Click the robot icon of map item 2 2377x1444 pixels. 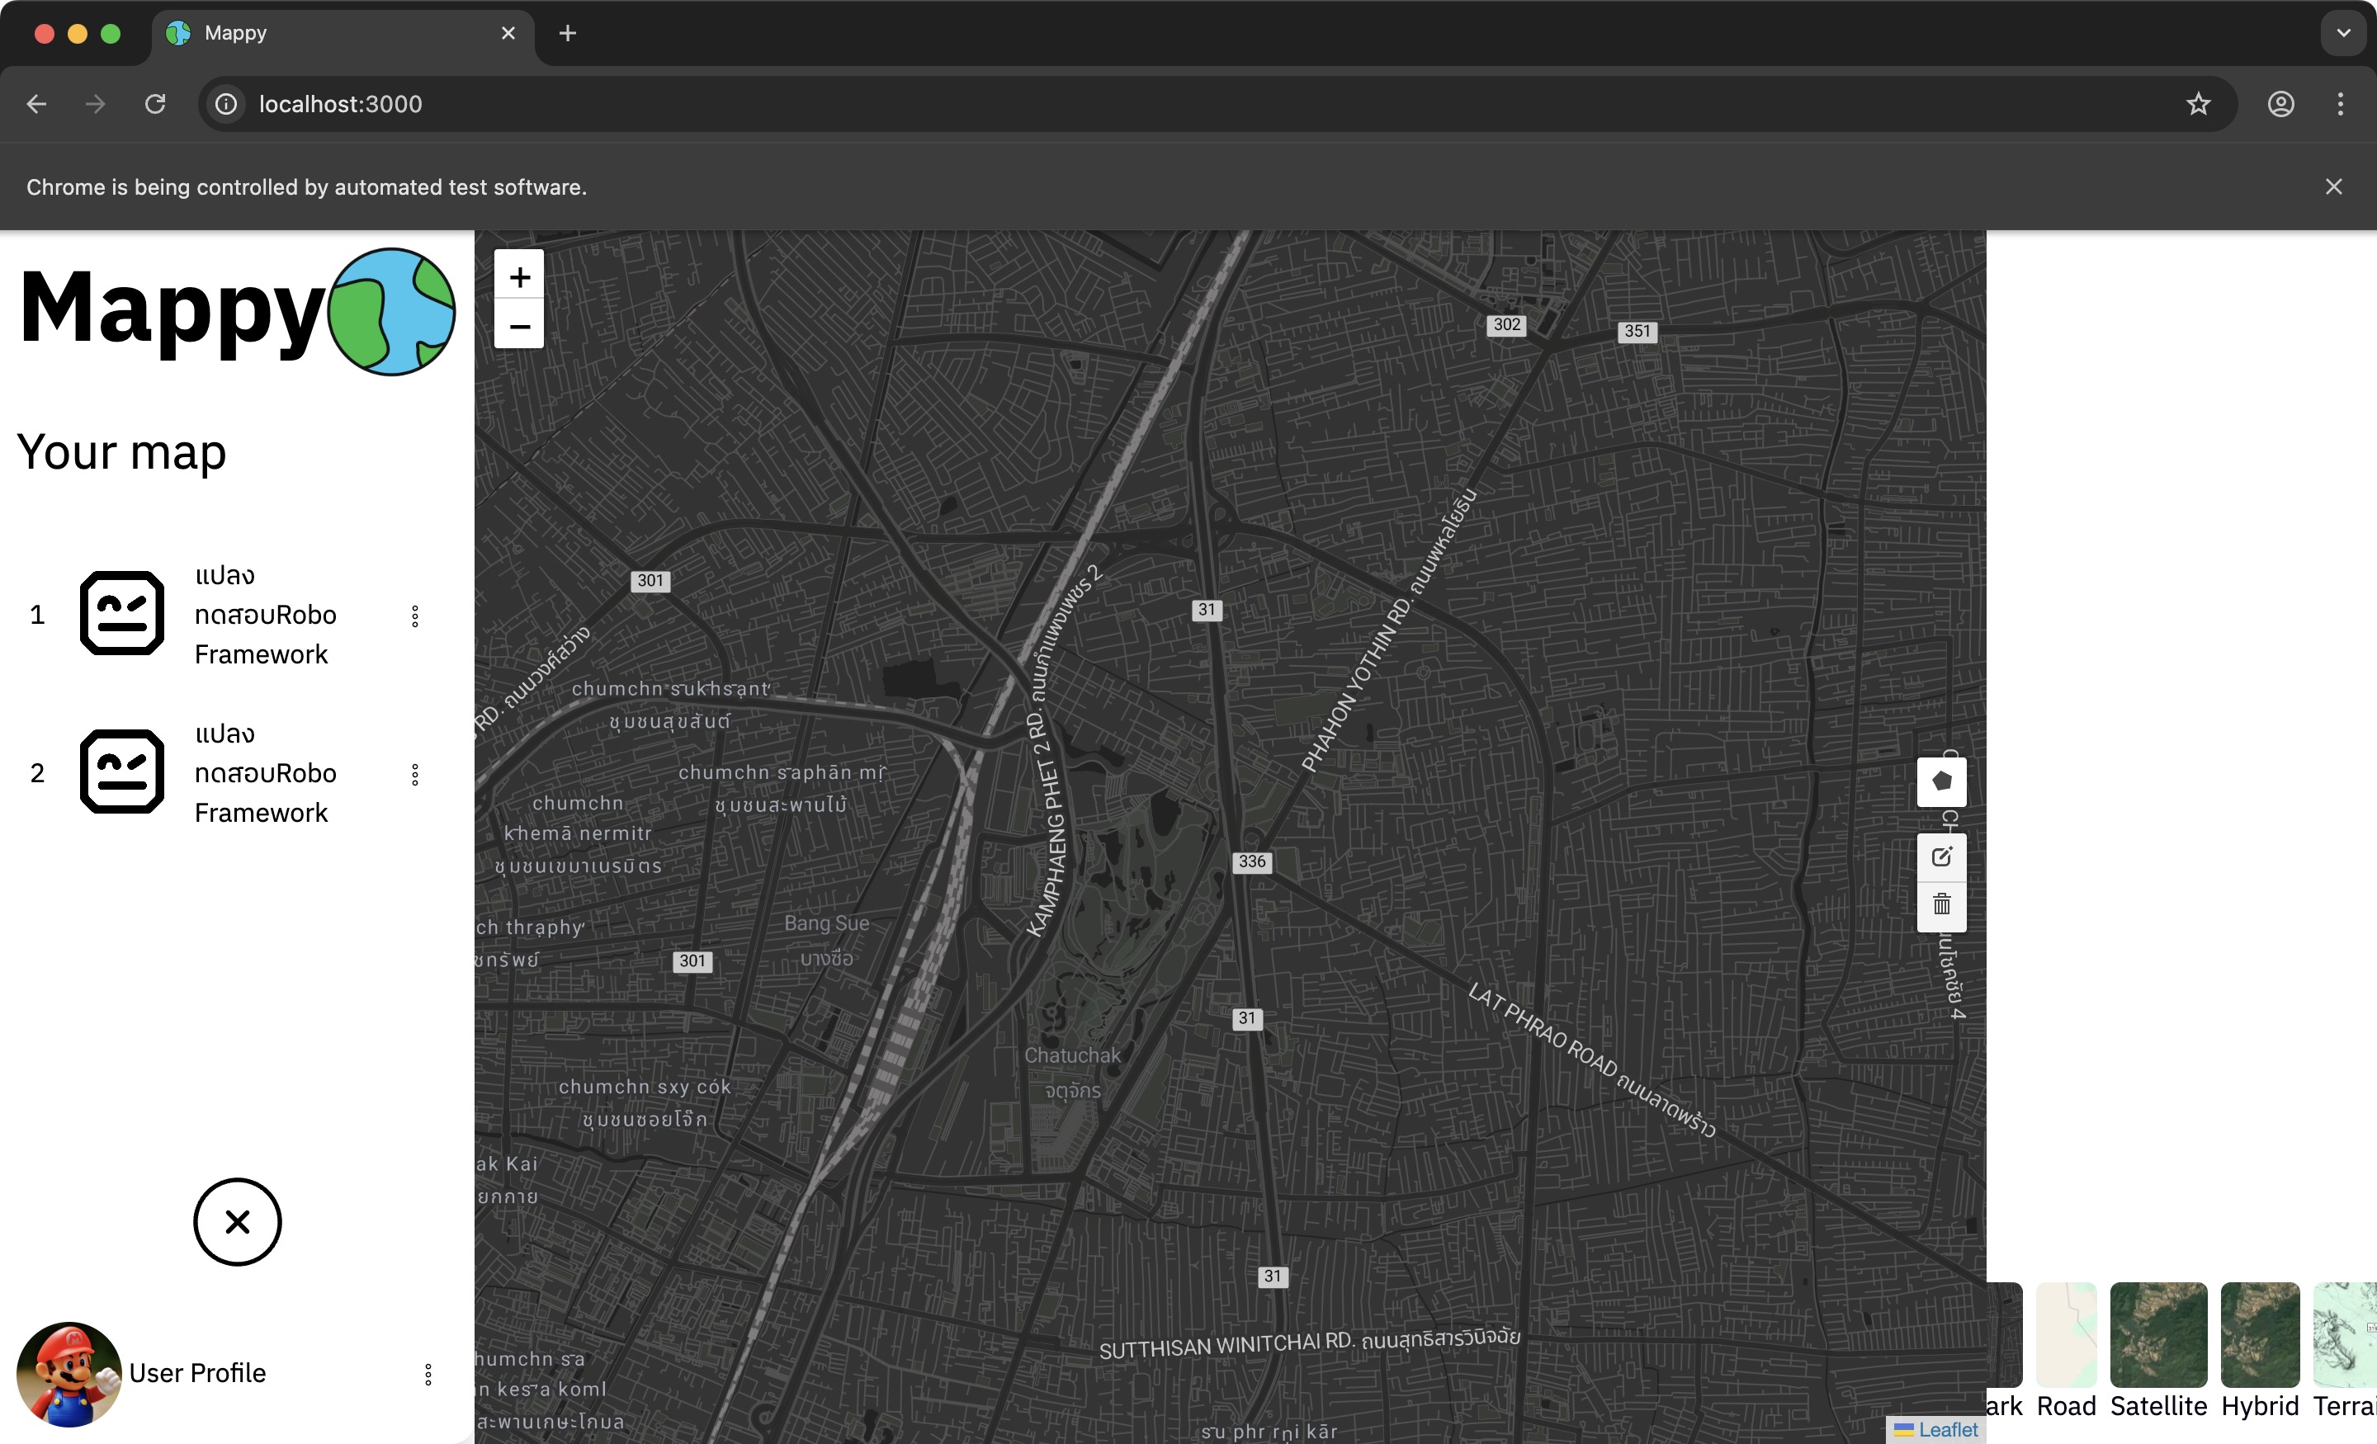[121, 772]
